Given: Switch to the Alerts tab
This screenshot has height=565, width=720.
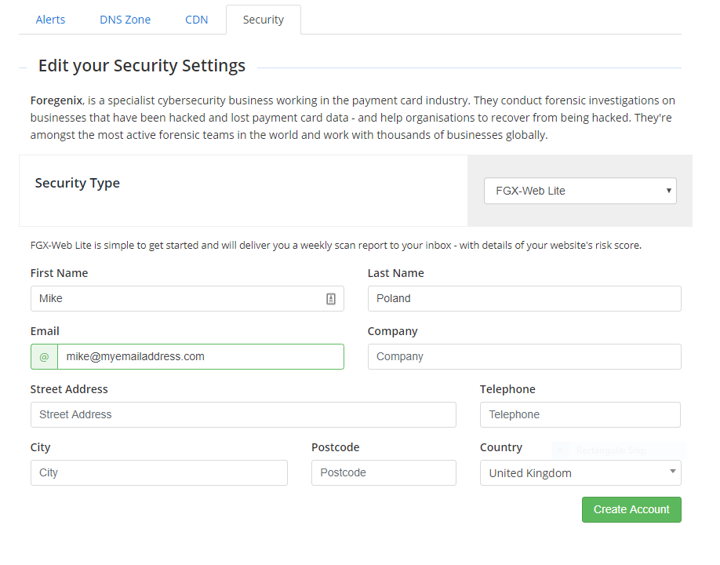Looking at the screenshot, I should pyautogui.click(x=51, y=20).
